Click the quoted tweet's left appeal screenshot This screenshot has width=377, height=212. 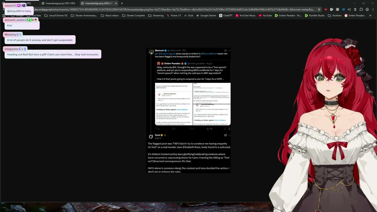(174, 104)
